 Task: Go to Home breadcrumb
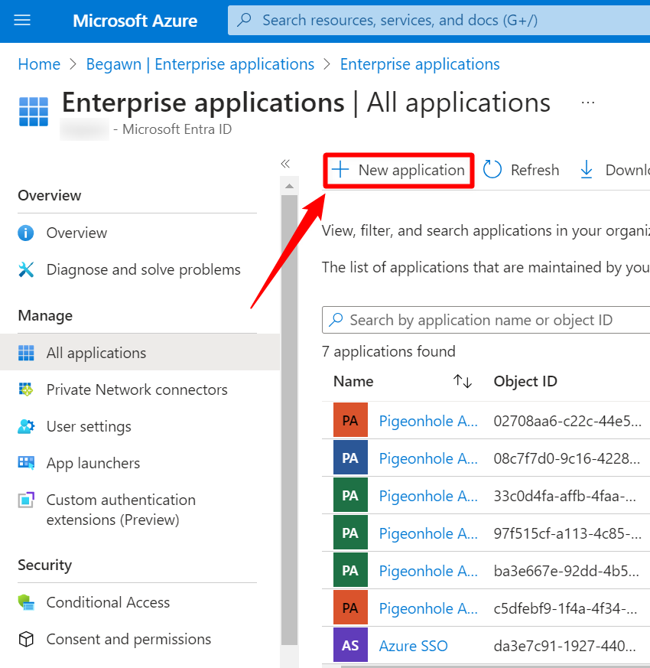tap(39, 64)
